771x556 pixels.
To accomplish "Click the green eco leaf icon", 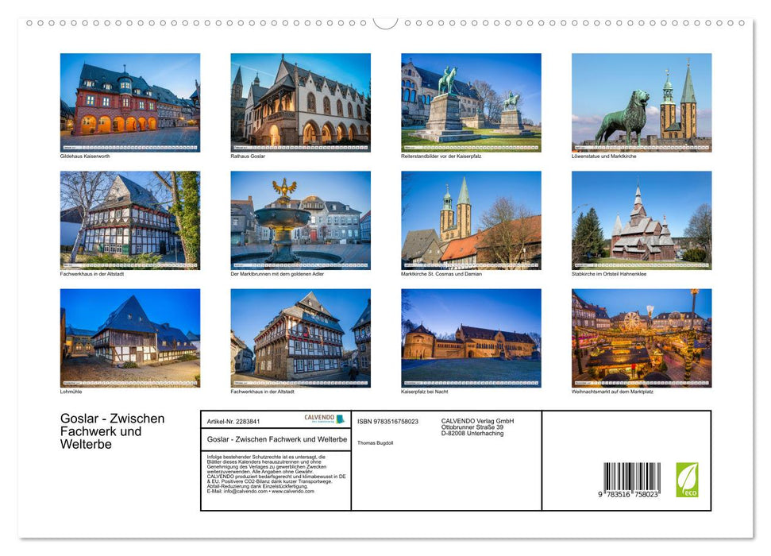I will [x=687, y=480].
